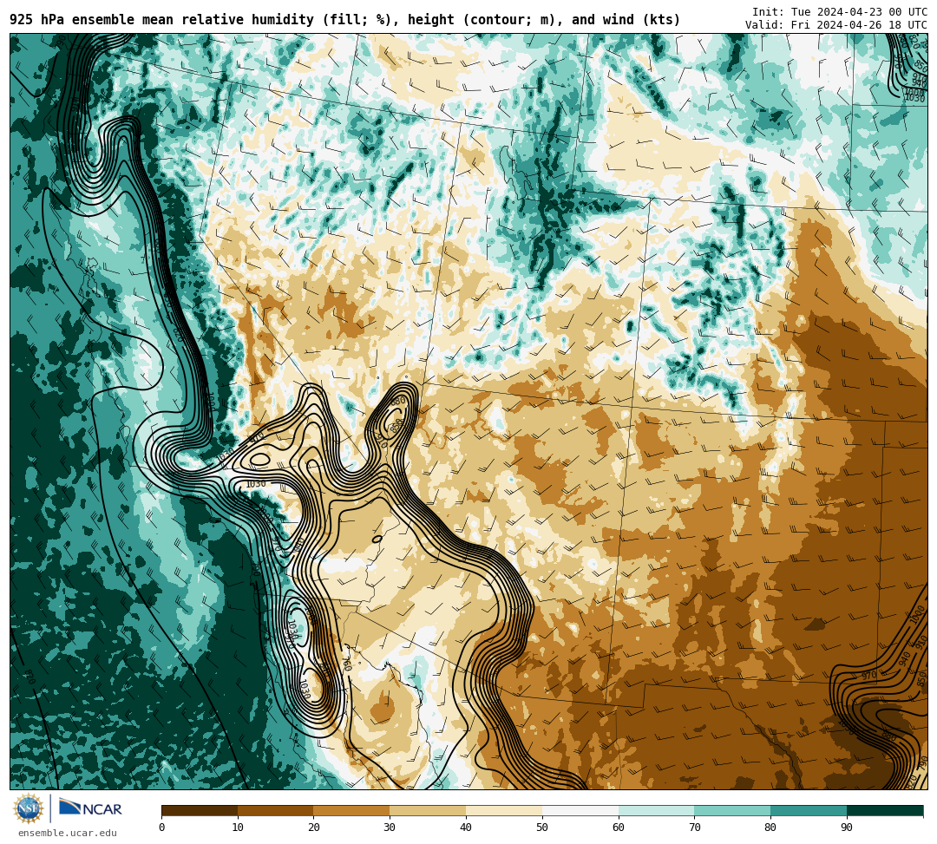Click the colorbar tick label 90
Screen dimensions: 937x844
pos(847,828)
